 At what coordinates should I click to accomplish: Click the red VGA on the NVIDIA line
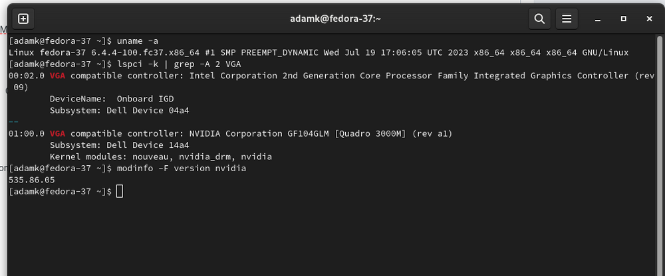tap(59, 133)
